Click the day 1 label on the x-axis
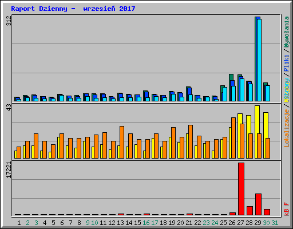This screenshot has width=293, height=229. pyautogui.click(x=19, y=223)
